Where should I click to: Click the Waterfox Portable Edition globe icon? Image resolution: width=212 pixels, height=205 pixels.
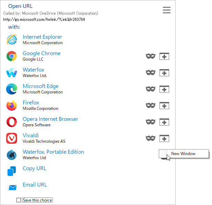click(12, 155)
